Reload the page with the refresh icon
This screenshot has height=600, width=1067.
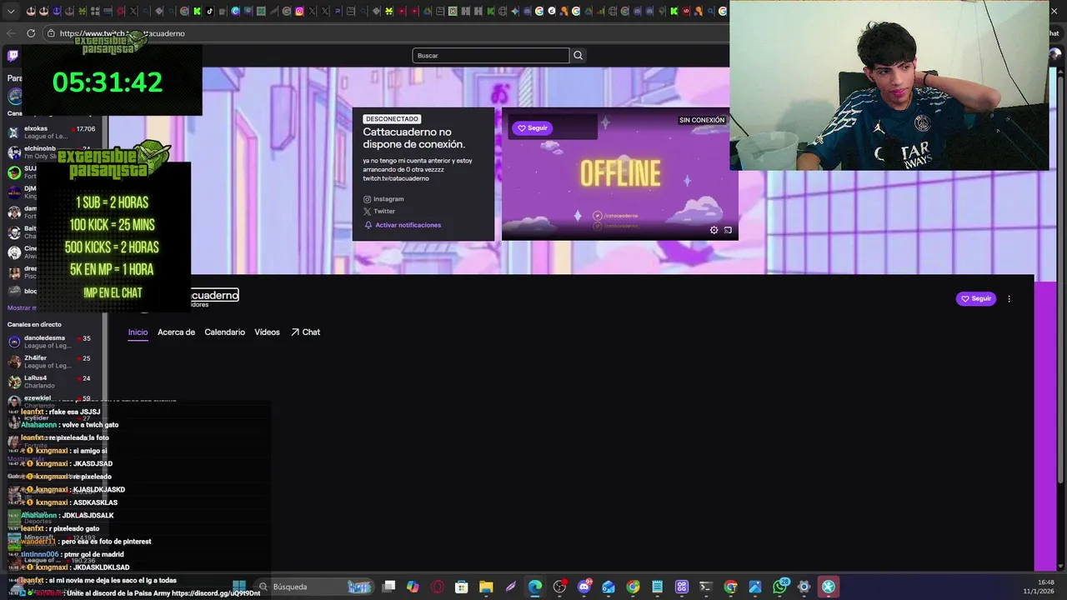tap(31, 33)
